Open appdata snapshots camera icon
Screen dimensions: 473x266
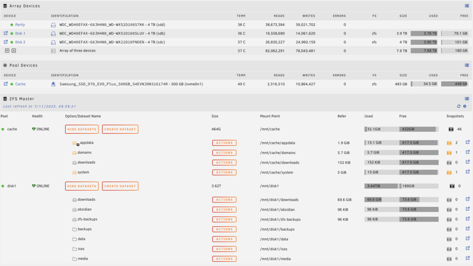coord(449,143)
